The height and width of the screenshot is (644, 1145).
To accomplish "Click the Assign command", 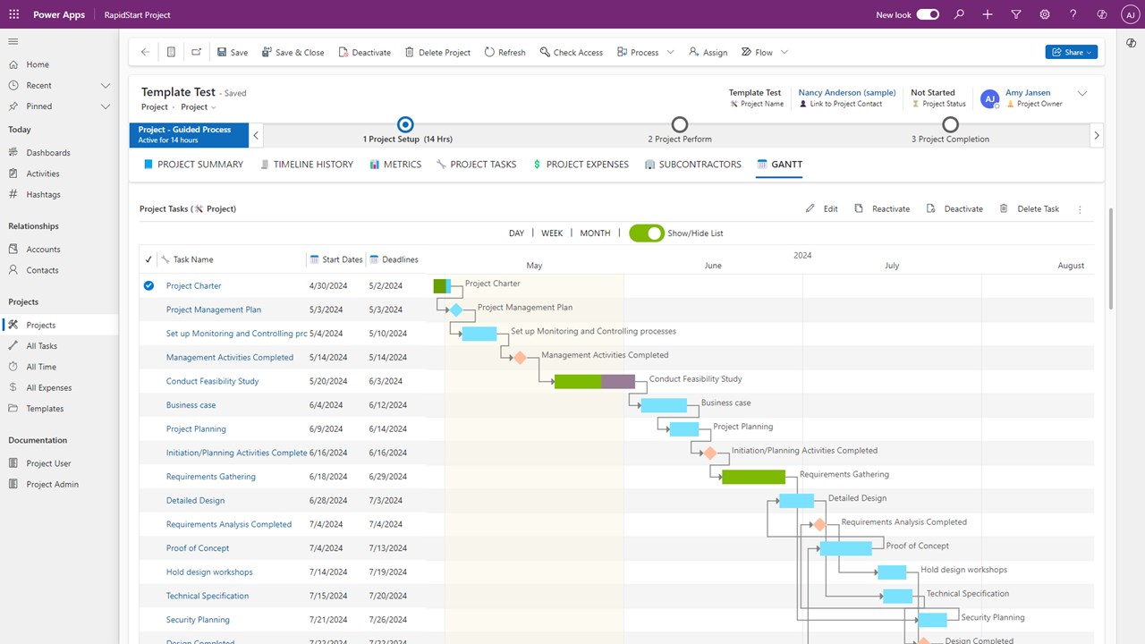I will 708,52.
